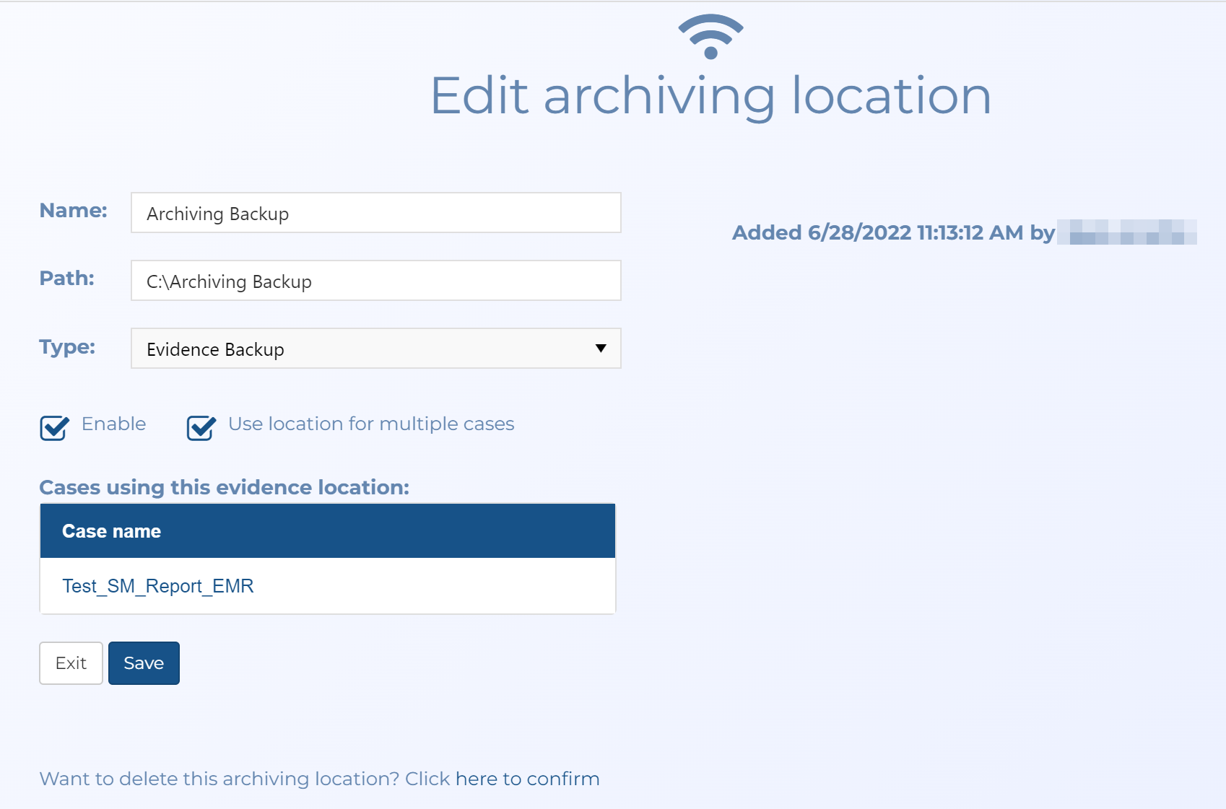Expand the Evidence Backup type selector
This screenshot has height=809, width=1226.
coord(375,349)
